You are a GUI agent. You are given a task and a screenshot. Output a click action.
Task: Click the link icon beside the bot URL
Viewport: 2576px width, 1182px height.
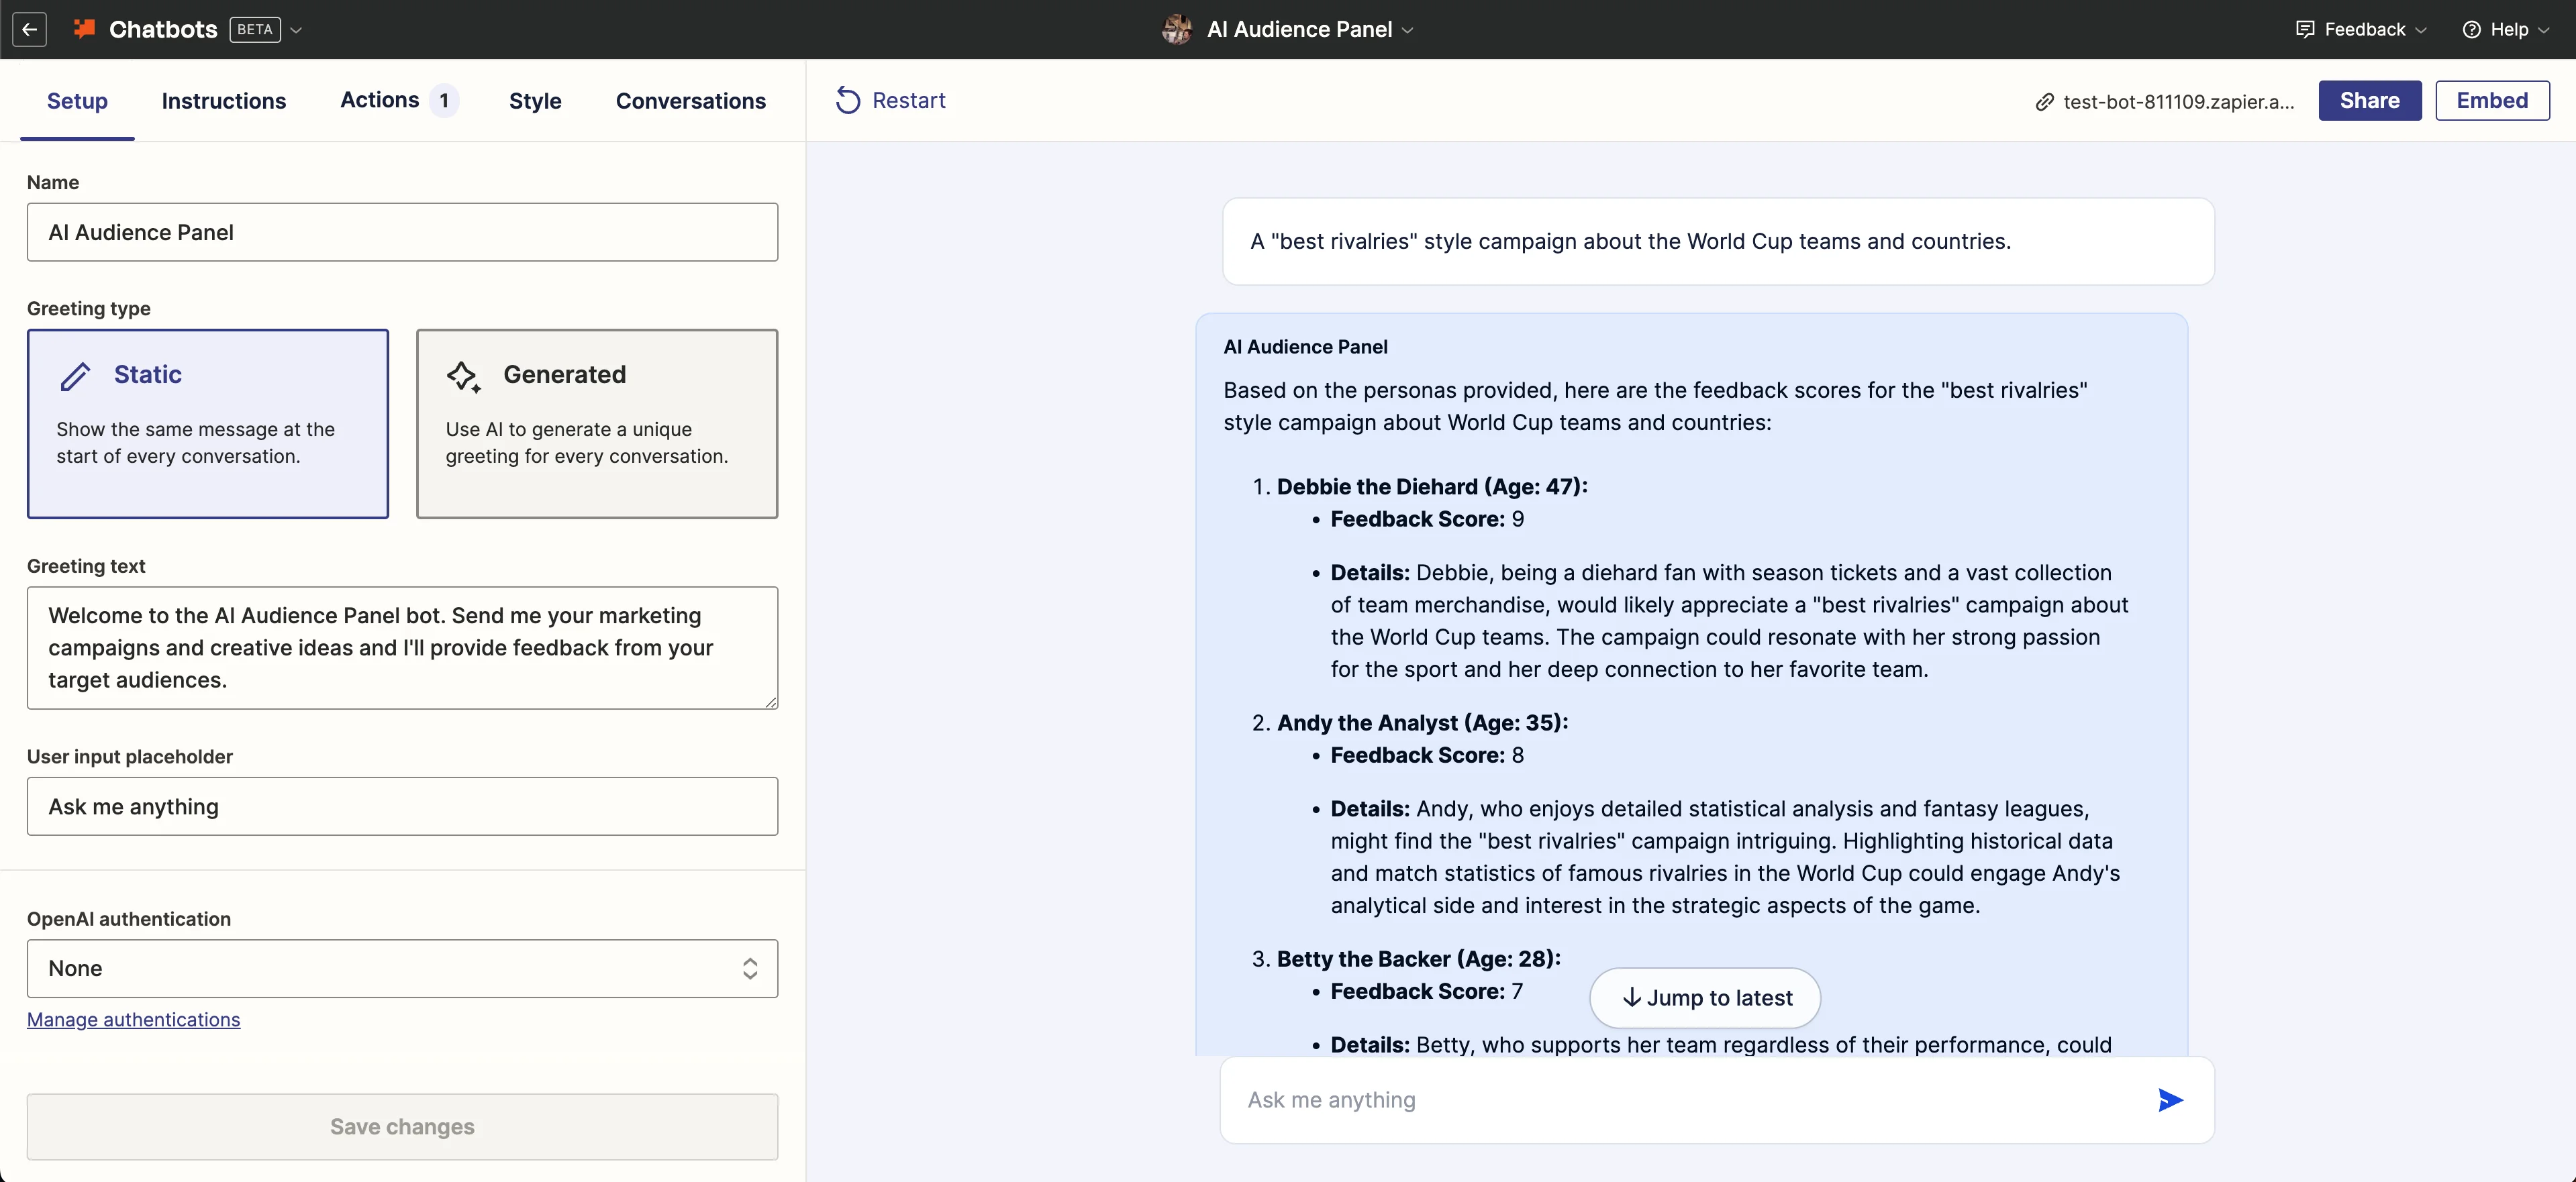[2044, 102]
